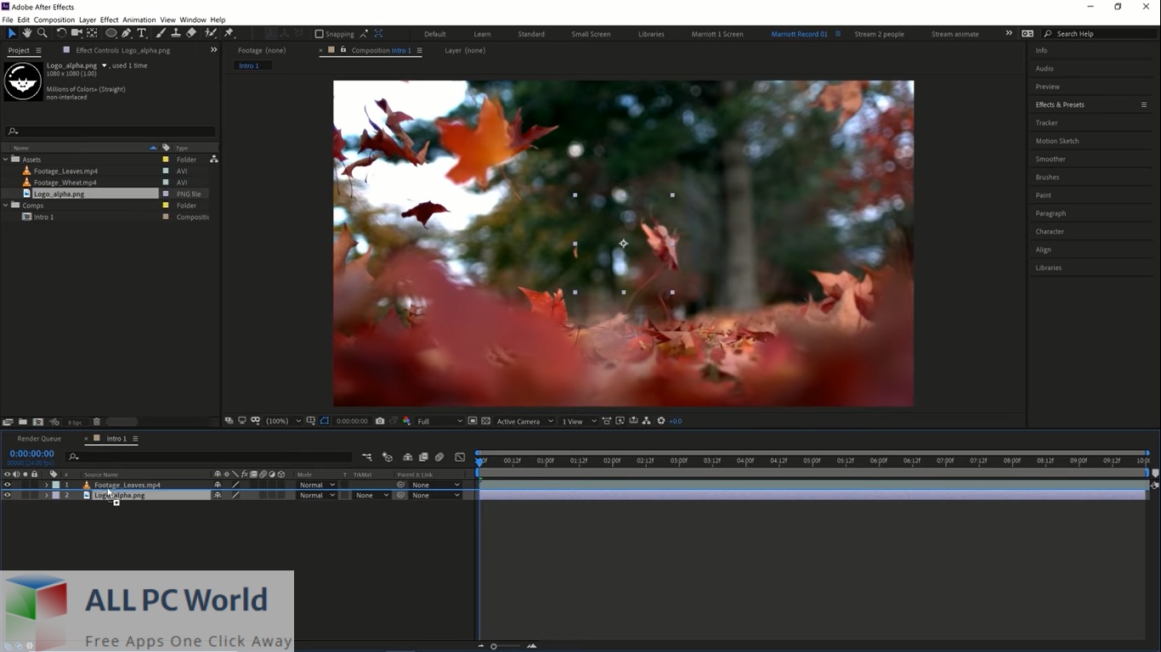Open the Full resolution dropdown

click(439, 421)
